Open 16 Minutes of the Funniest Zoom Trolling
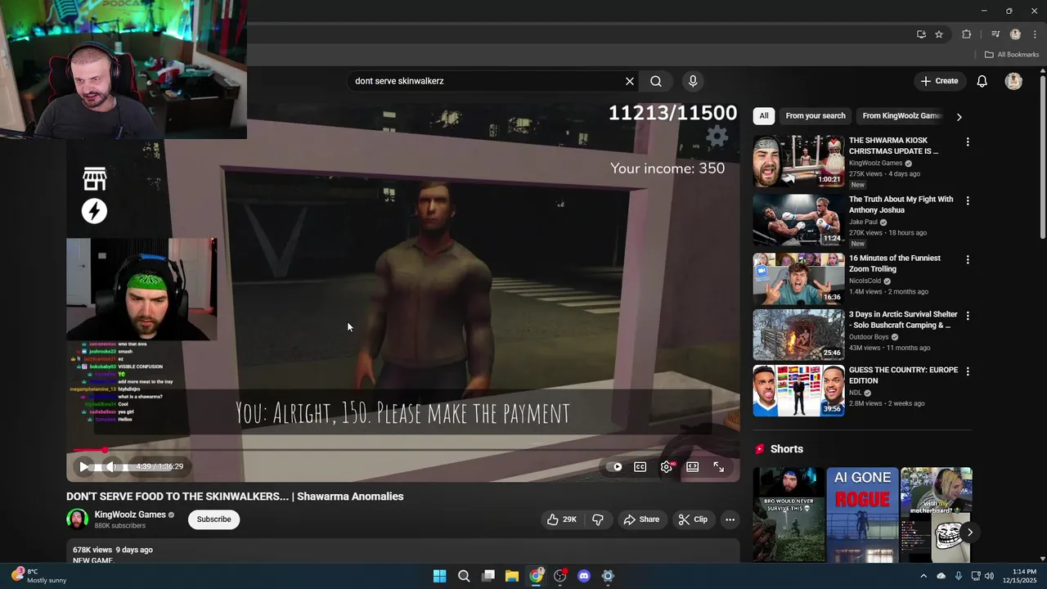1047x589 pixels. point(895,263)
